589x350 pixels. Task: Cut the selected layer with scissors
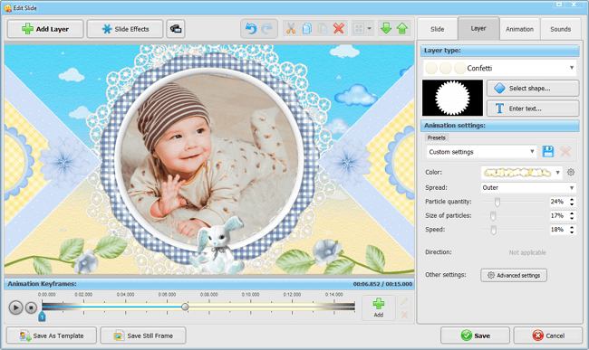291,28
